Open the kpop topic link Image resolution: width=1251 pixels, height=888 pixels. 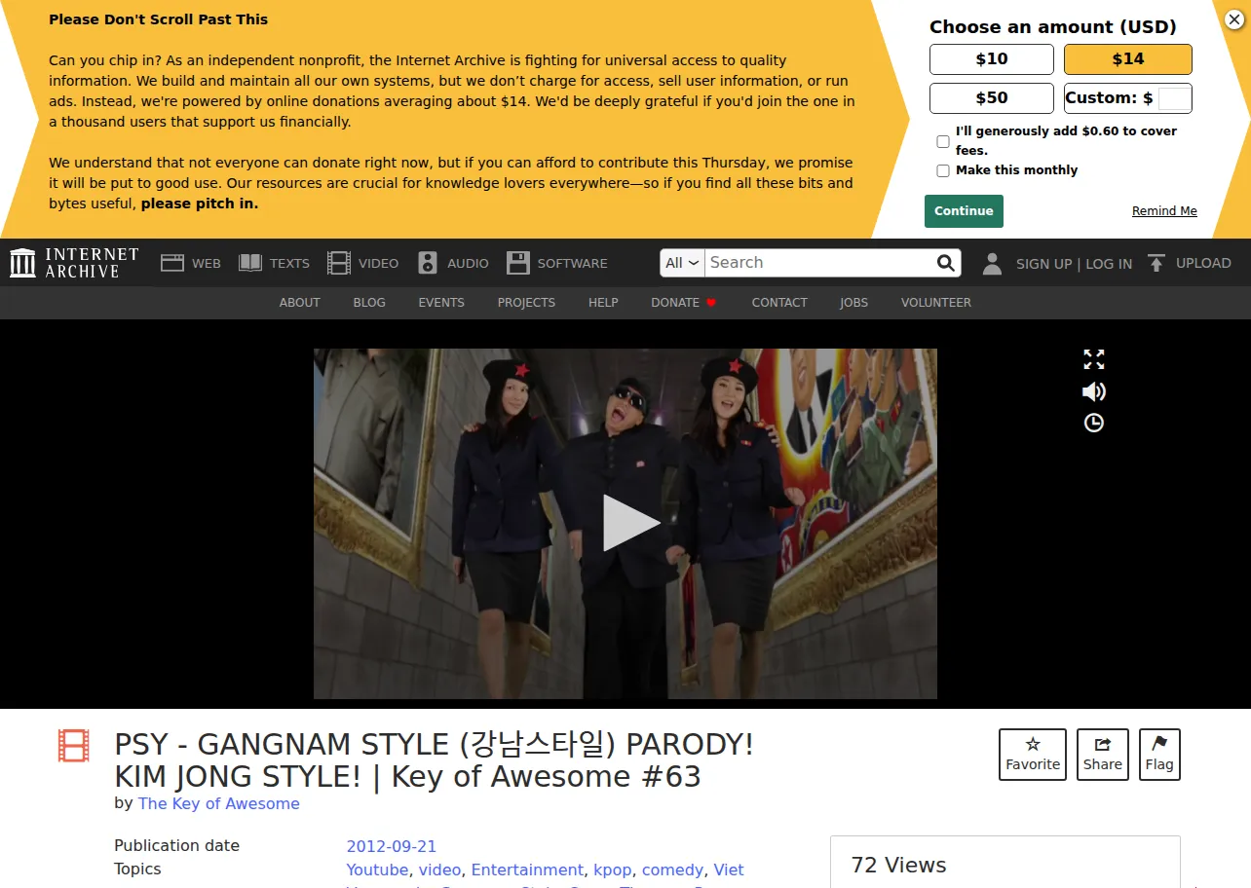(613, 869)
